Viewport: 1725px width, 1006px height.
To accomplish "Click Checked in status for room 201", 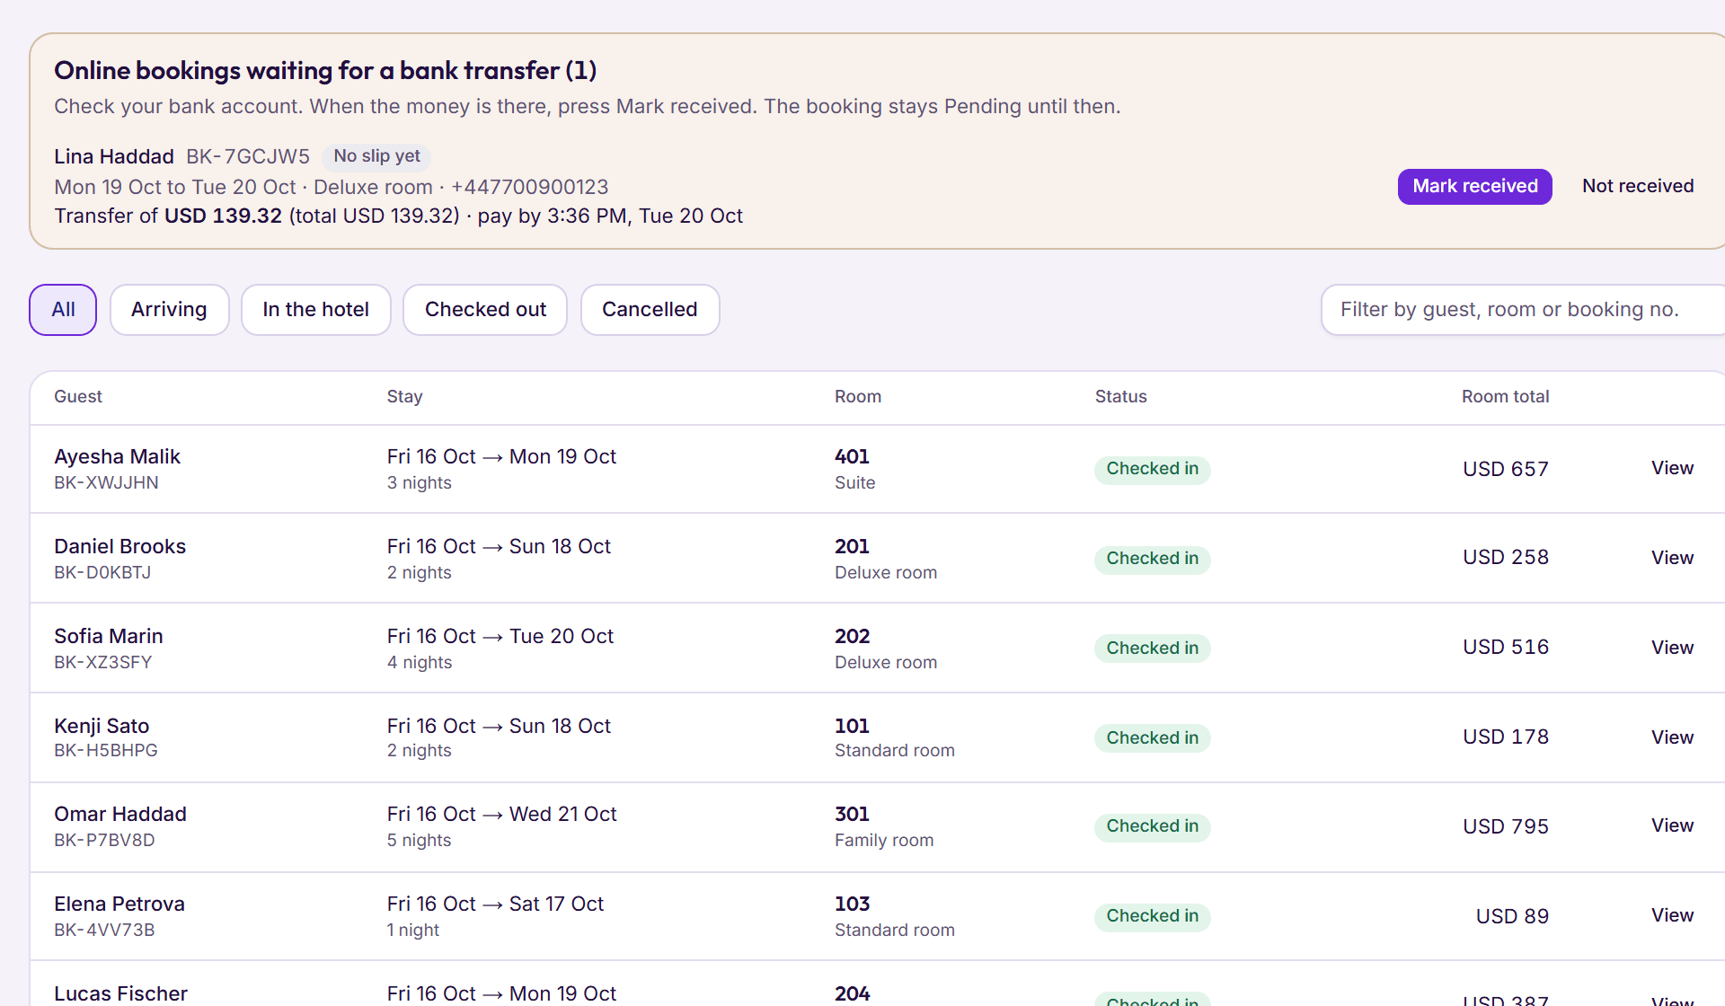I will point(1152,559).
